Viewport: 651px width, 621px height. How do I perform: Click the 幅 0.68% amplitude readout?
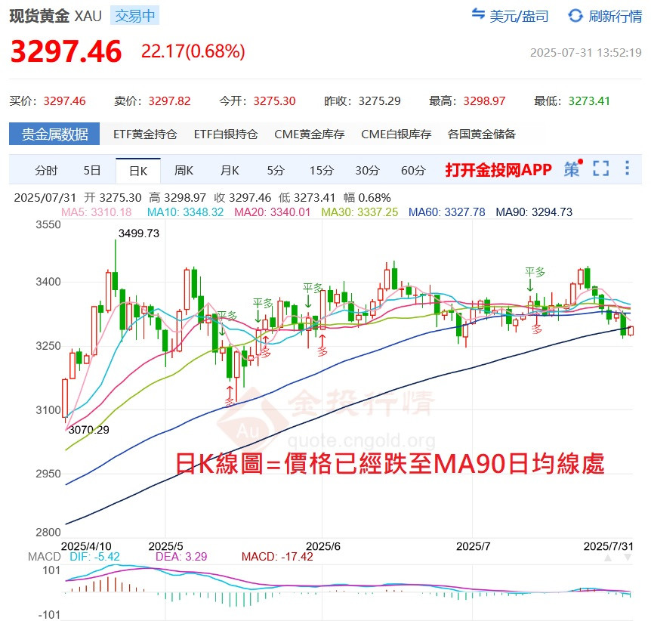coord(367,198)
